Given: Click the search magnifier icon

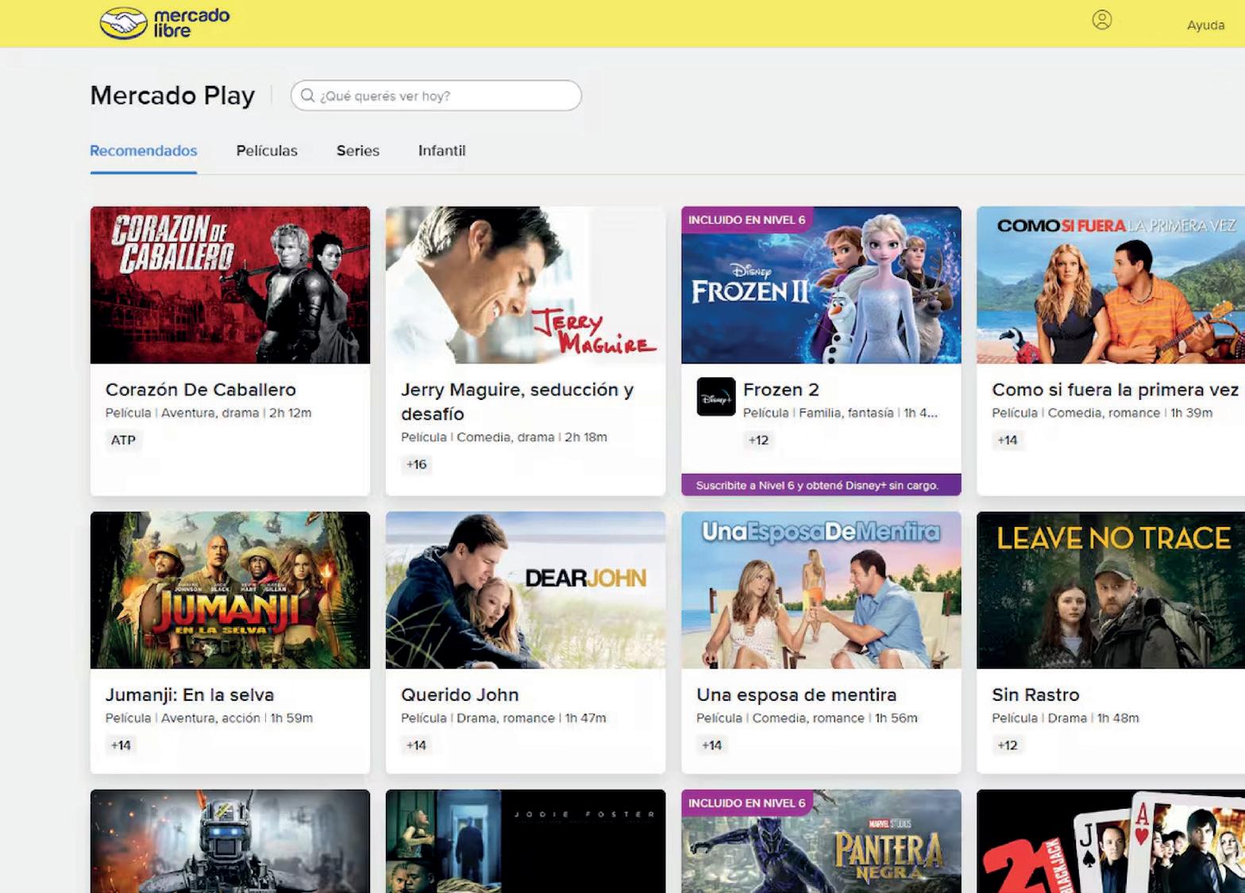Looking at the screenshot, I should (307, 95).
